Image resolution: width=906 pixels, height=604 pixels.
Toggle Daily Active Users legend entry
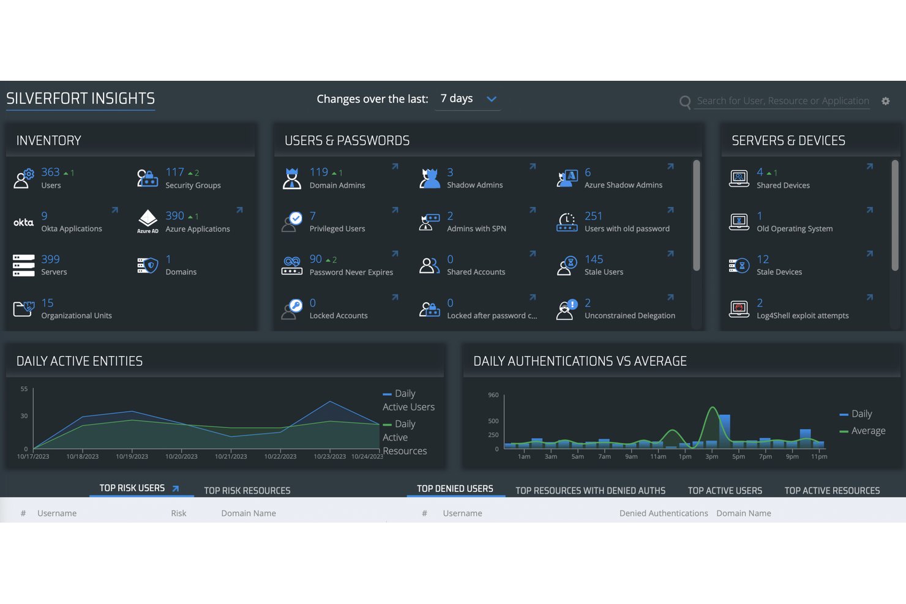point(408,400)
